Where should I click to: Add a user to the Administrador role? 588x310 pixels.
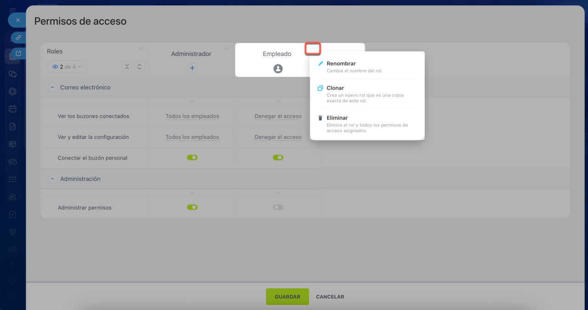pyautogui.click(x=192, y=68)
